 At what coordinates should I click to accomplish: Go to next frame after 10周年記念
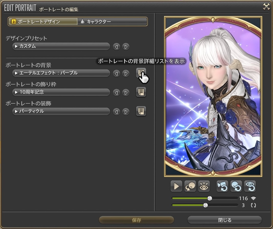click(126, 92)
